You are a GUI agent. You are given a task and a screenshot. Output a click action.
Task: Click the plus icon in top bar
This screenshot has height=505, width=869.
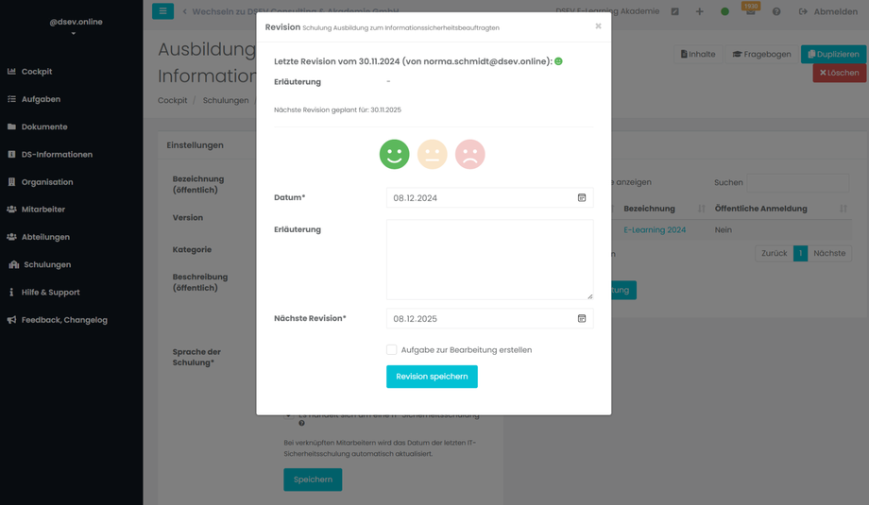click(x=700, y=12)
